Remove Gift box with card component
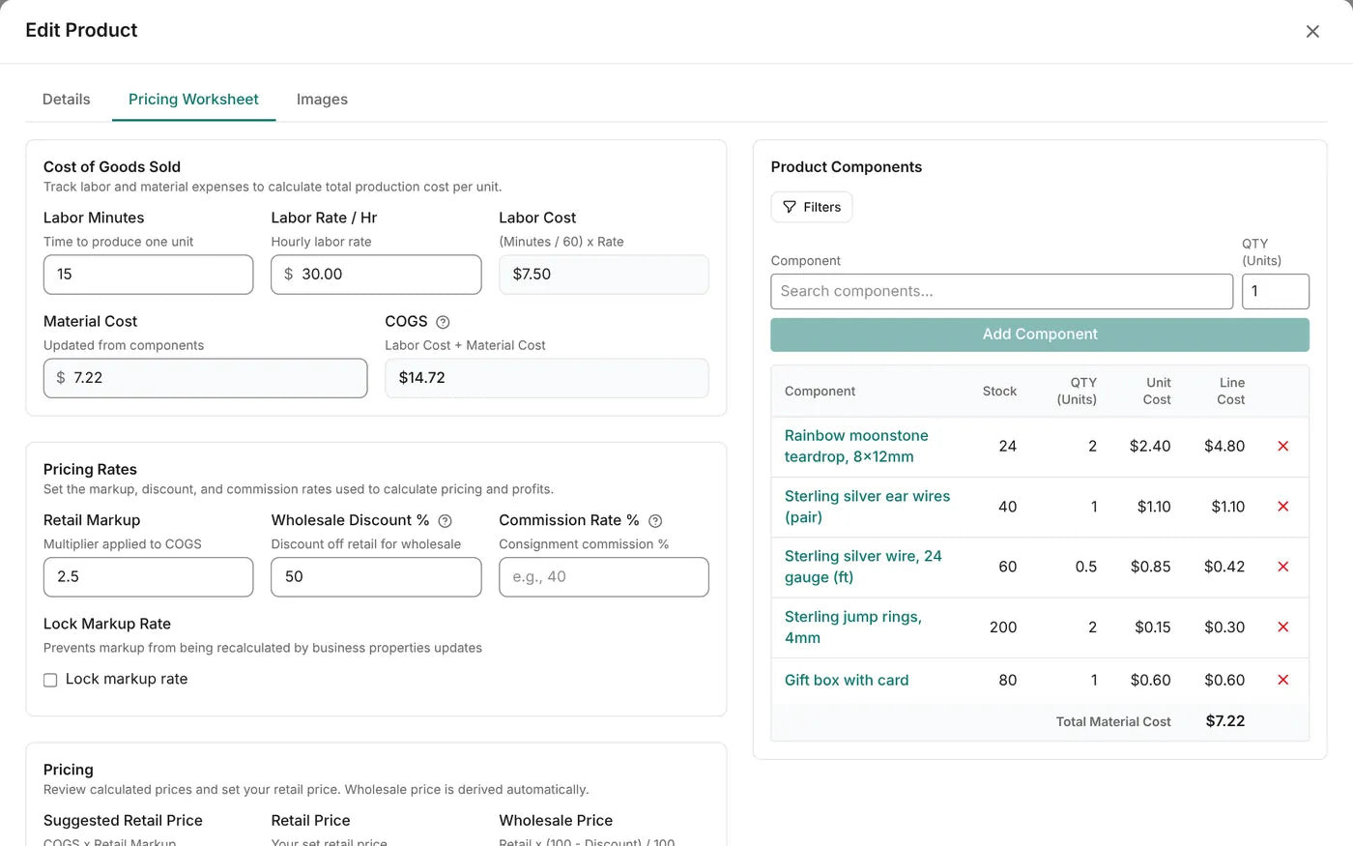Viewport: 1353px width, 846px height. coord(1283,680)
